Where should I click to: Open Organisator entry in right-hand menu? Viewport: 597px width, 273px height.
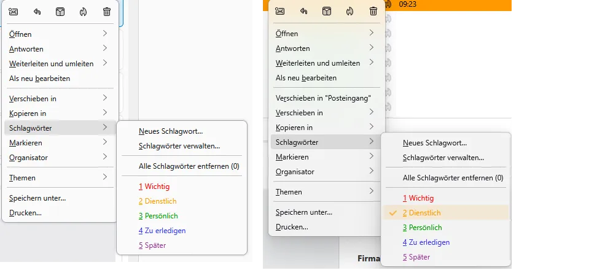[327, 172]
